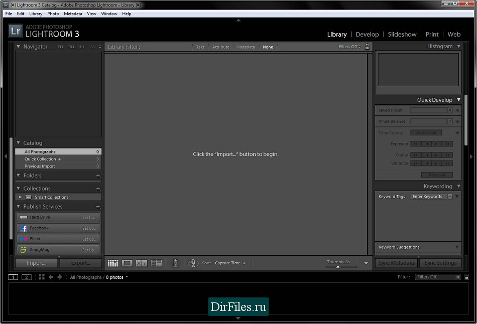Show main window button 1
This screenshot has height=324, width=477.
point(13,277)
